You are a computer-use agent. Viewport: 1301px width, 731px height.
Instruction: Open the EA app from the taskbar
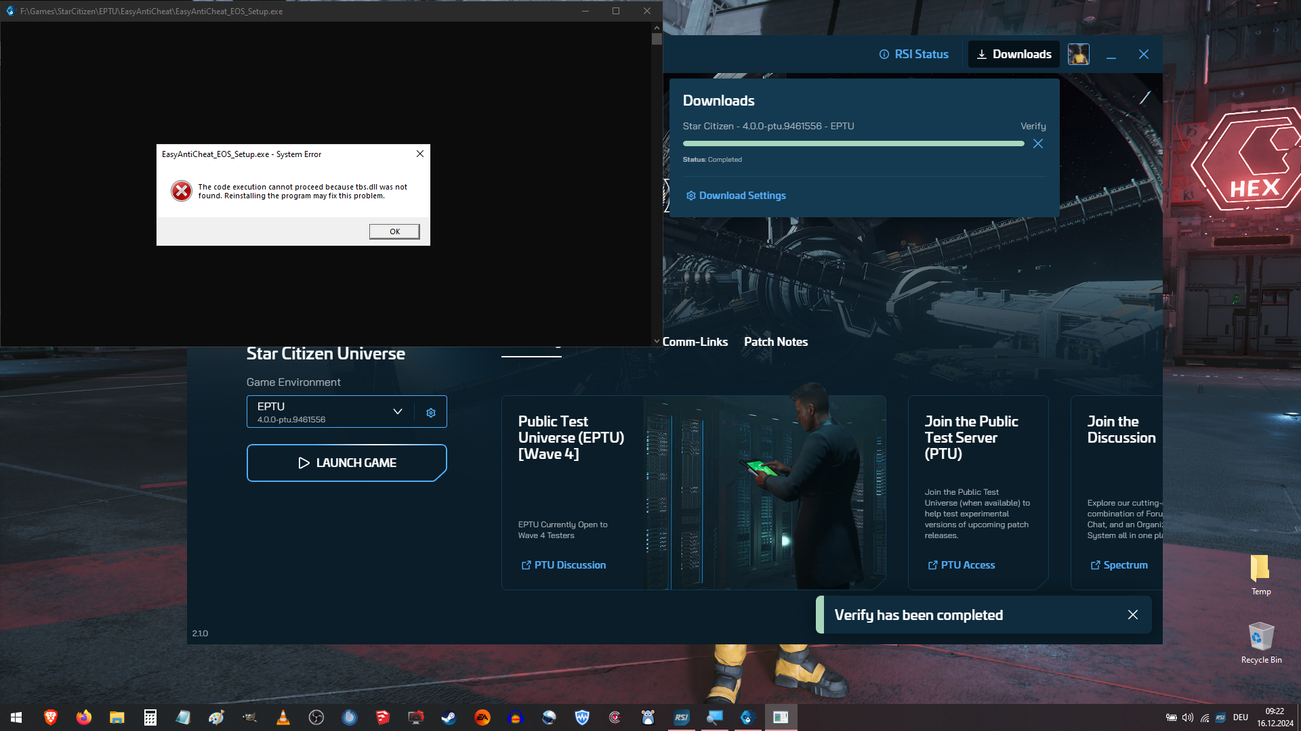482,717
